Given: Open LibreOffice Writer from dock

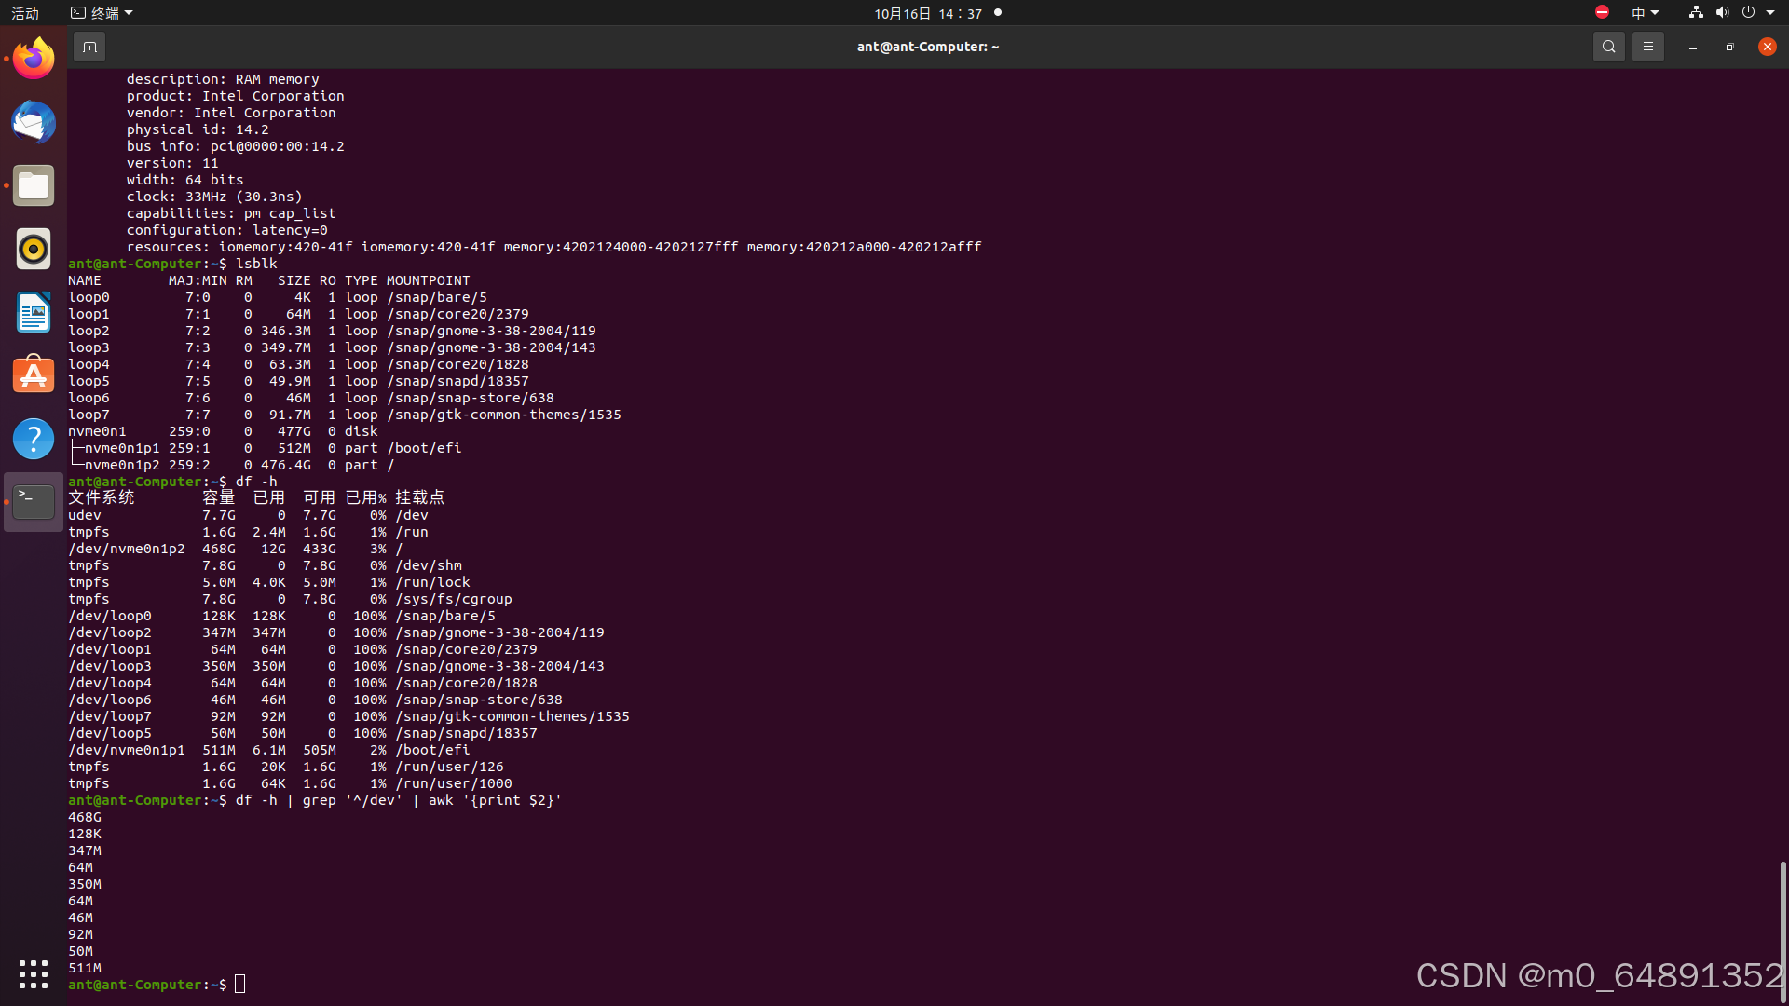Looking at the screenshot, I should [x=34, y=312].
